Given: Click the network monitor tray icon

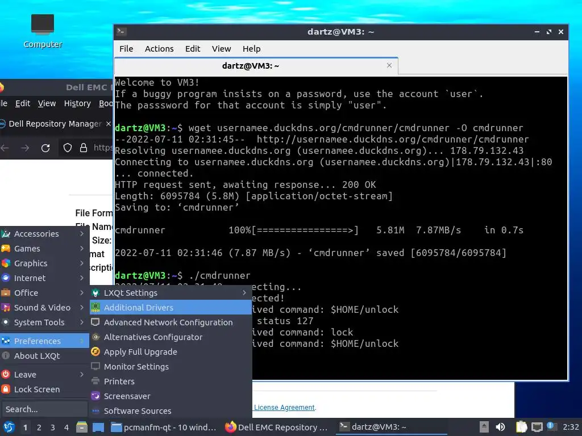Looking at the screenshot, I should [537, 427].
